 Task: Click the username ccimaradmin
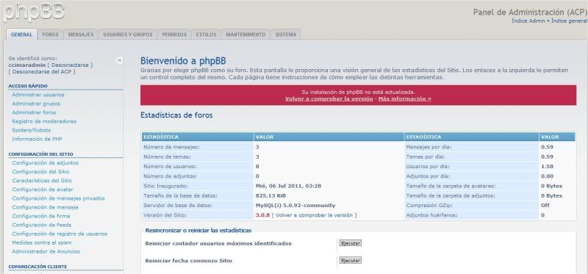27,65
